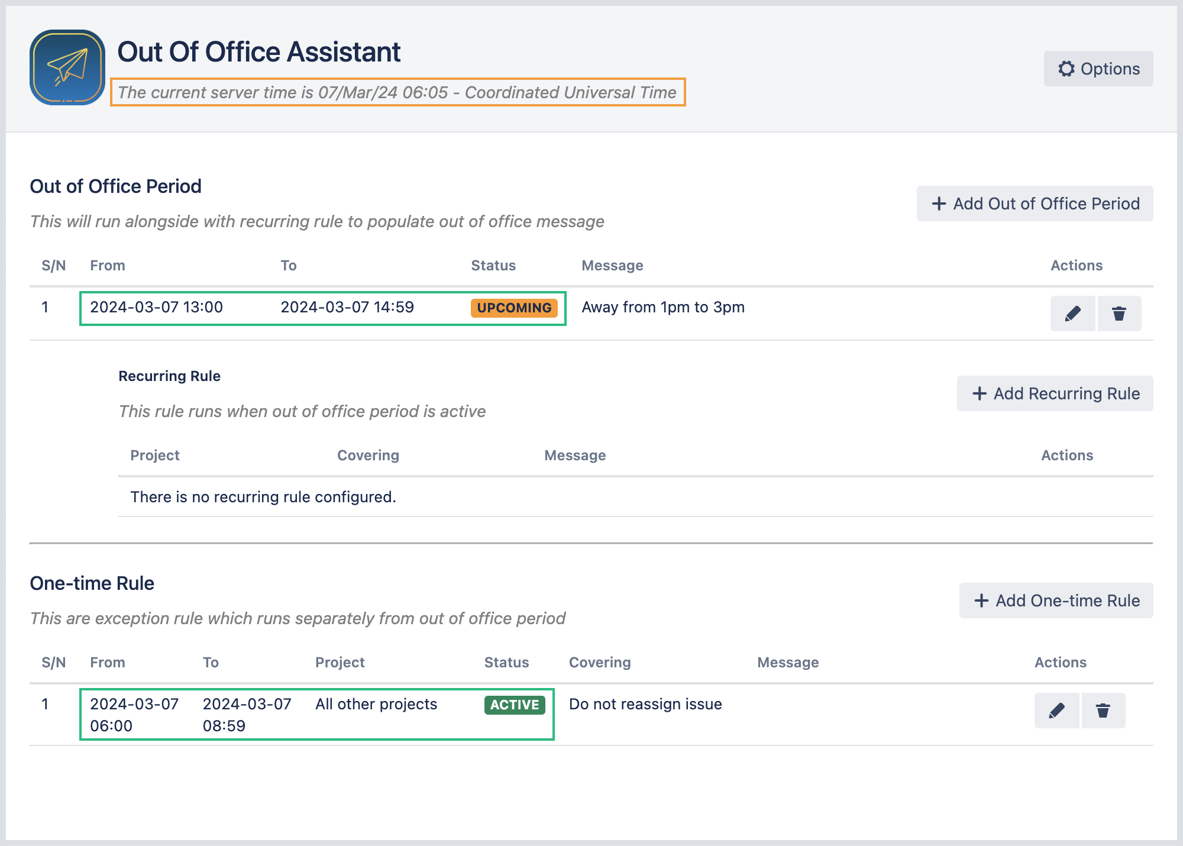Delete the 'Away from 1pm to 3pm' period
Screen dimensions: 1183x846
1119,314
